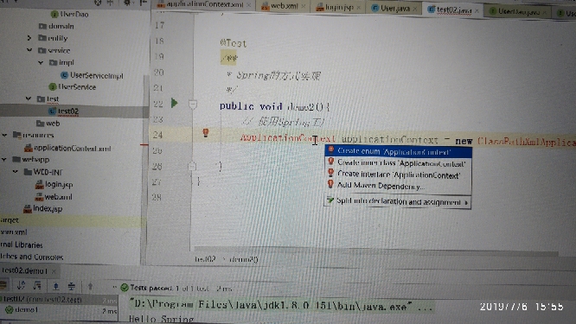Select test02 in the project tree
The height and width of the screenshot is (324, 576).
tap(68, 111)
